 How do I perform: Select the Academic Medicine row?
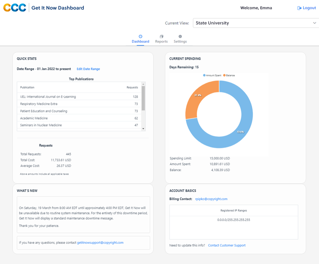pyautogui.click(x=79, y=118)
